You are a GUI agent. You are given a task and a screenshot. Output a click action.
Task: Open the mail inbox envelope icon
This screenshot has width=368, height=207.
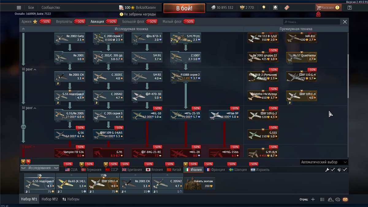click(345, 199)
